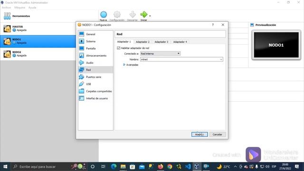Image resolution: width=304 pixels, height=171 pixels.
Task: Open the USB settings section
Action: 95,84
